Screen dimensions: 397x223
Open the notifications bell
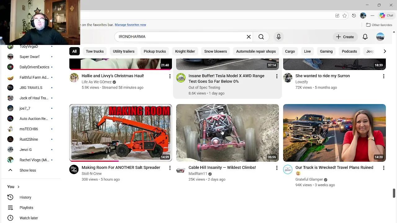365,37
